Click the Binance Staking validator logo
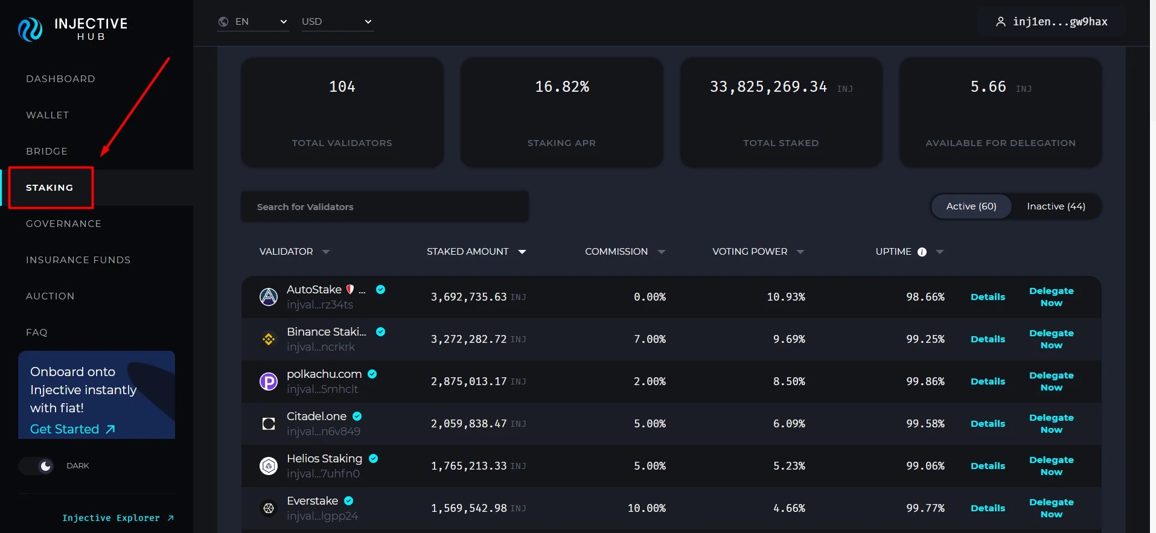Viewport: 1156px width, 533px height. click(x=269, y=339)
